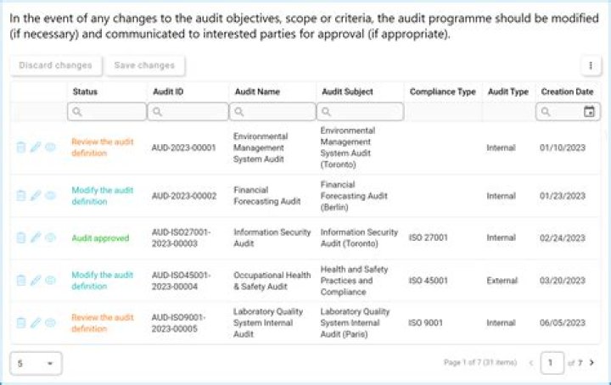
Task: Open clipboard icon for Information Security Audit row
Action: [21, 237]
